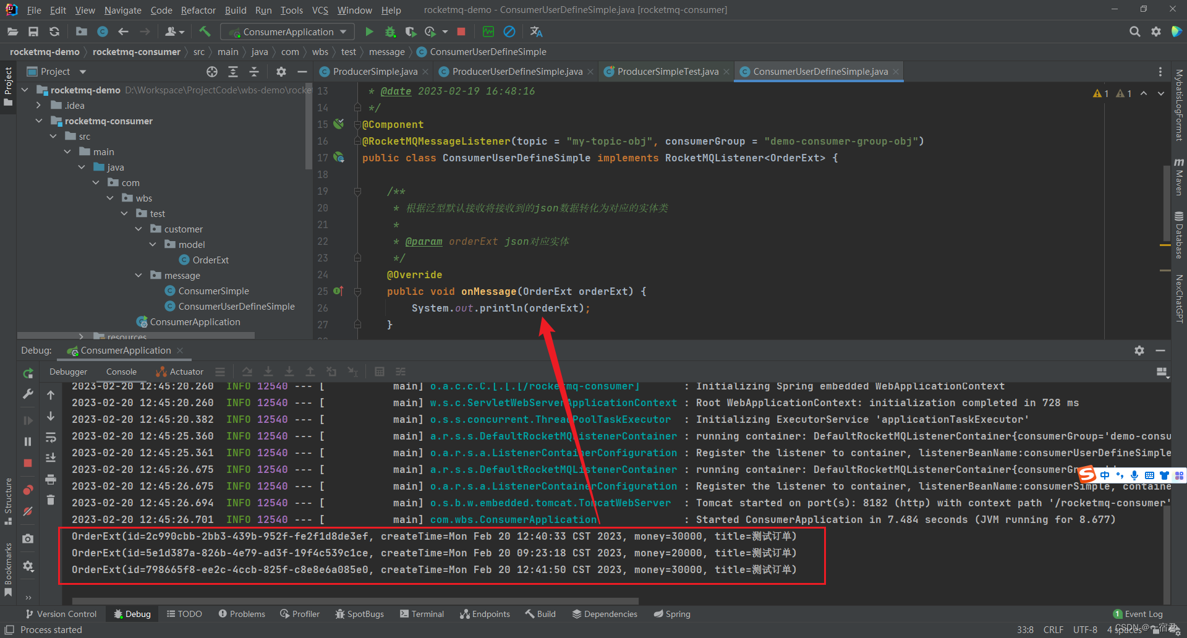Viewport: 1187px width, 638px height.
Task: Hide the Debug tool window
Action: [x=1160, y=351]
